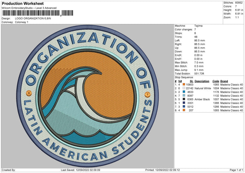This screenshot has width=245, height=173.
Task: Click the 'Brand' column header
Action: coord(224,81)
